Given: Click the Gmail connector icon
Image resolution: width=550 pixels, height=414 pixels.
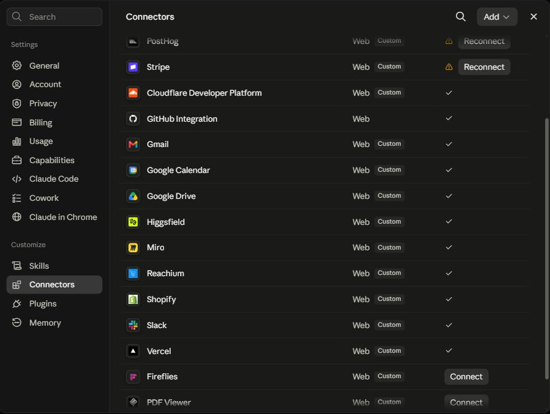Looking at the screenshot, I should (x=133, y=145).
